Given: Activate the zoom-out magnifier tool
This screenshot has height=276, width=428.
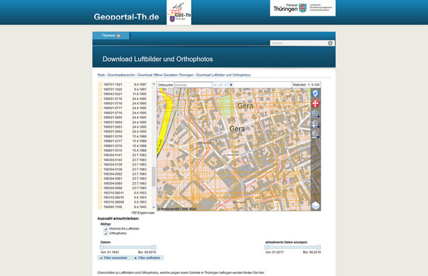Looking at the screenshot, I should 315,135.
